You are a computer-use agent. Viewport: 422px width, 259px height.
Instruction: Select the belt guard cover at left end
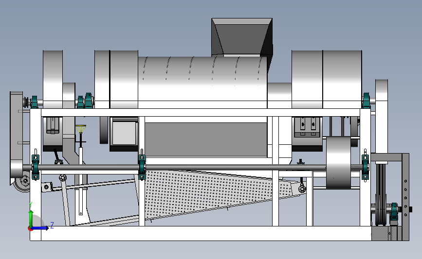pos(16,138)
